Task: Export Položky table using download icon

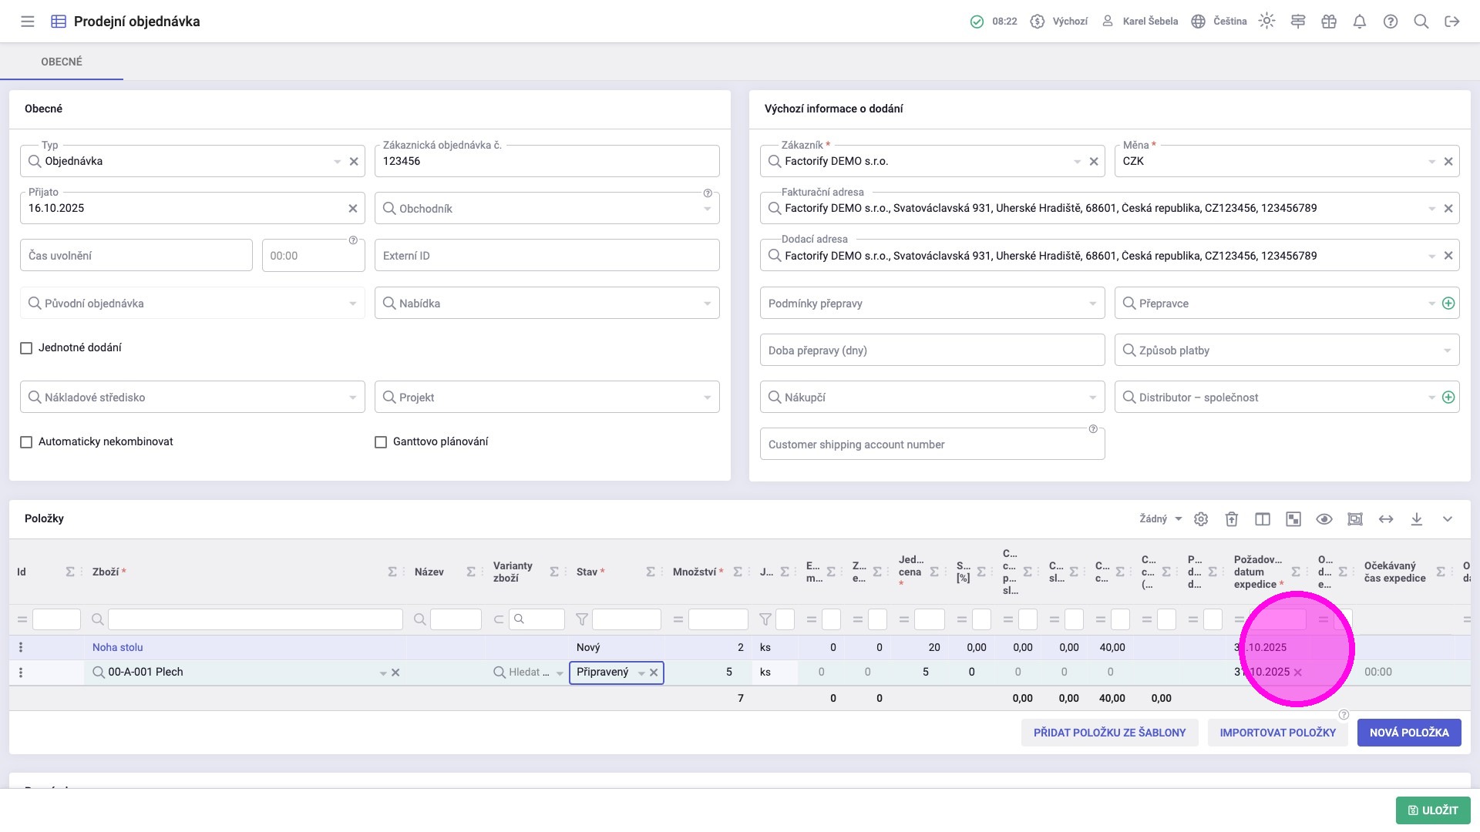Action: tap(1417, 519)
